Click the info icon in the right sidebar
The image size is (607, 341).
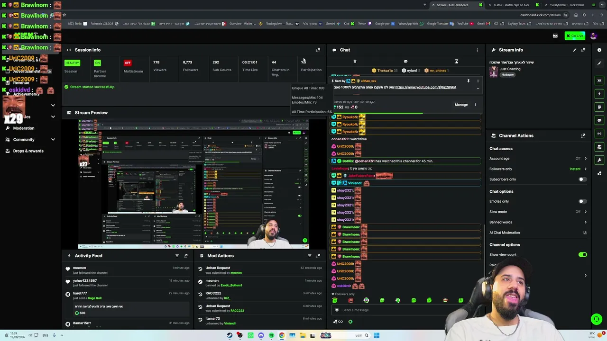599,50
